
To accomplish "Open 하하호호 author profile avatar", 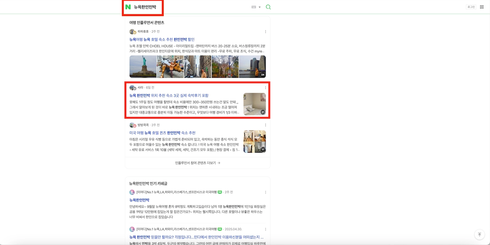I will point(133,32).
